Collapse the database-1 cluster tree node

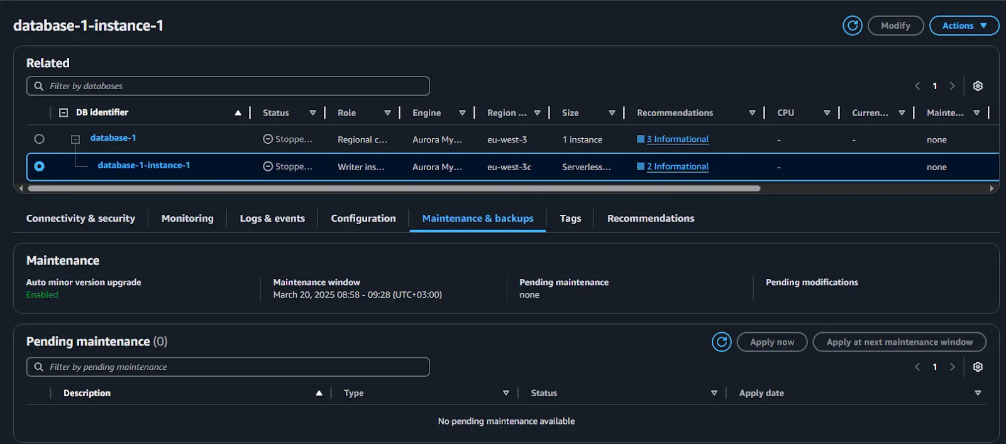point(75,139)
